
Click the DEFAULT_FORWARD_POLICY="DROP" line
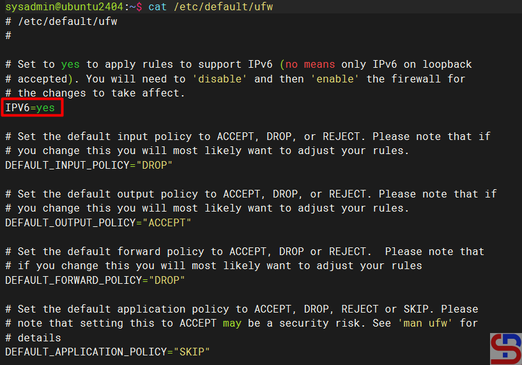coord(95,280)
